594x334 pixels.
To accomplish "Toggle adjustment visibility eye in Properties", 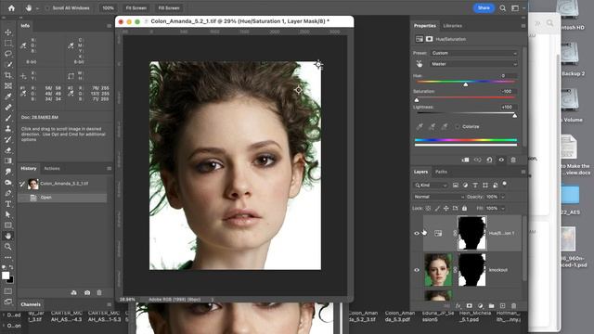I will coord(501,160).
